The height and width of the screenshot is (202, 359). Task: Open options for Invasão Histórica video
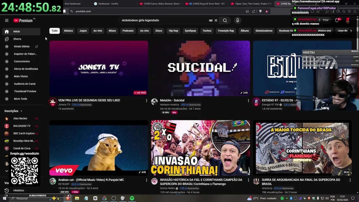point(248,180)
